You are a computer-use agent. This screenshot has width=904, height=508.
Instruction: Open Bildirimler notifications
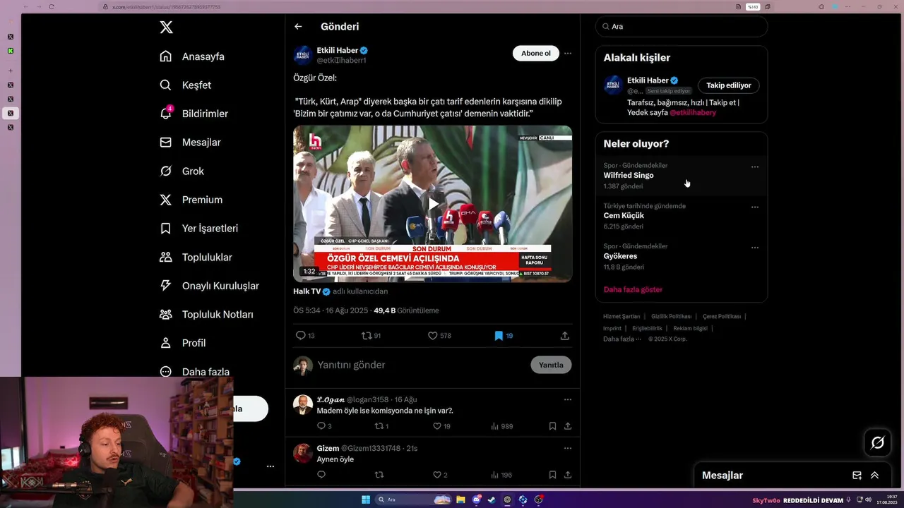click(x=194, y=114)
